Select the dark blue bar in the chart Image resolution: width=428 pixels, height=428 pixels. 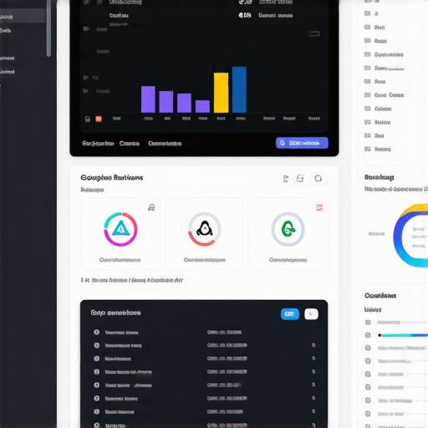click(x=239, y=89)
